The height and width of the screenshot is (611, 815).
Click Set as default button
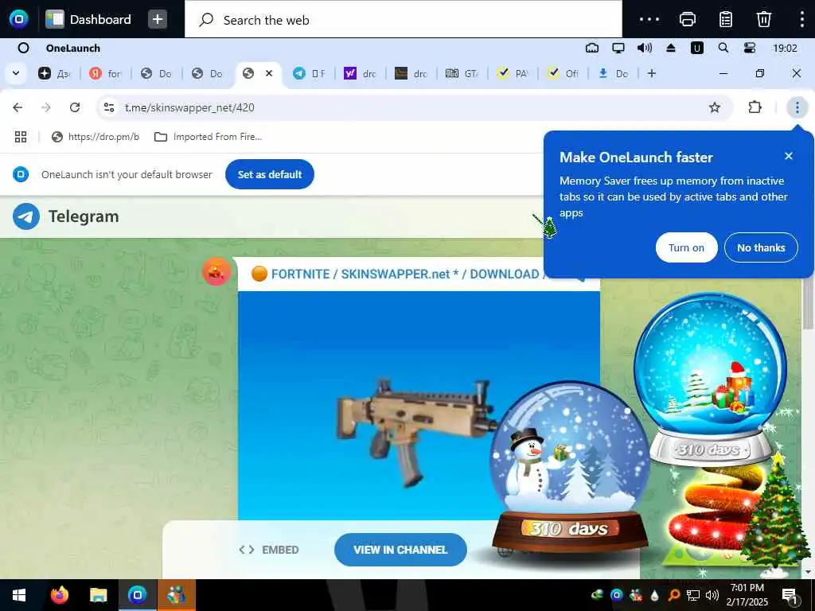[x=270, y=174]
